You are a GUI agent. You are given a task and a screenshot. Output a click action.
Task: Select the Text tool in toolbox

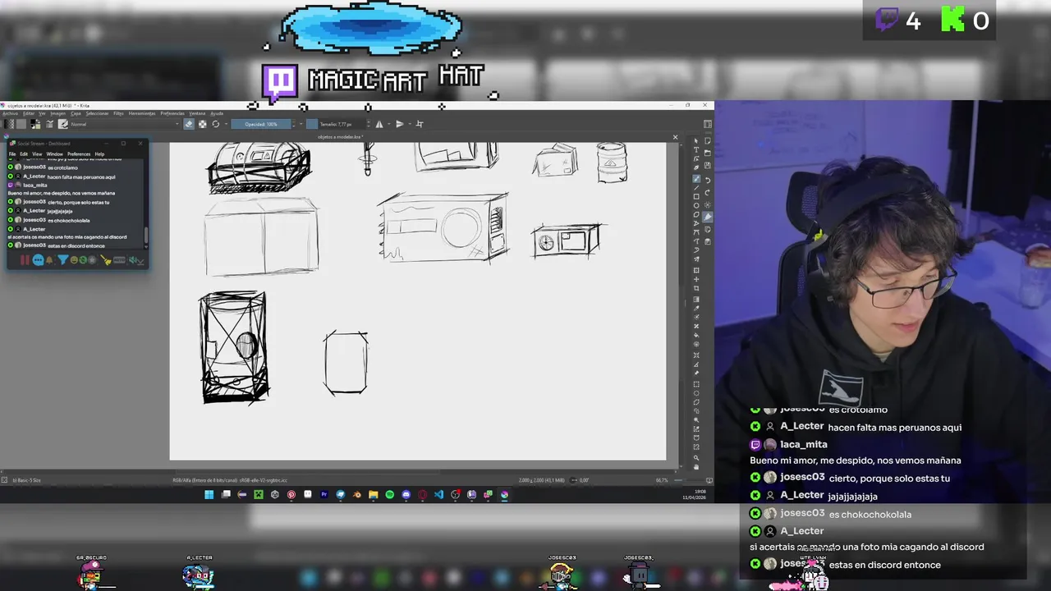[696, 150]
